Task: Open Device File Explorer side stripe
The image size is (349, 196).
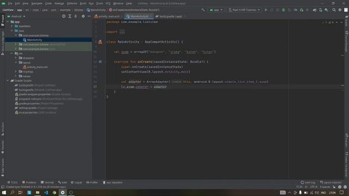Action: [x=347, y=164]
